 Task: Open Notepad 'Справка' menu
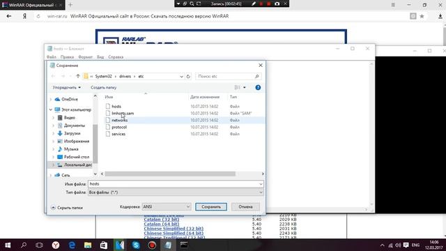pos(116,57)
